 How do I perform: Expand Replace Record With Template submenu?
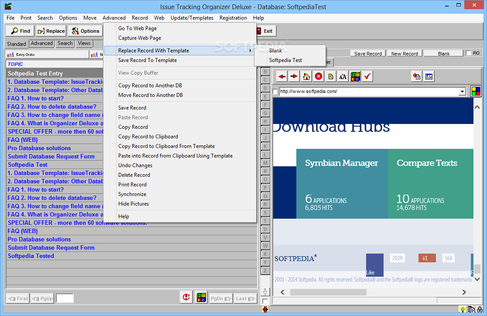tap(180, 51)
